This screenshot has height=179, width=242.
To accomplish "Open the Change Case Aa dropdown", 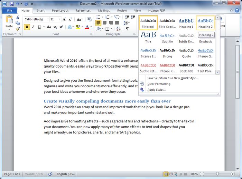I will [80, 19].
